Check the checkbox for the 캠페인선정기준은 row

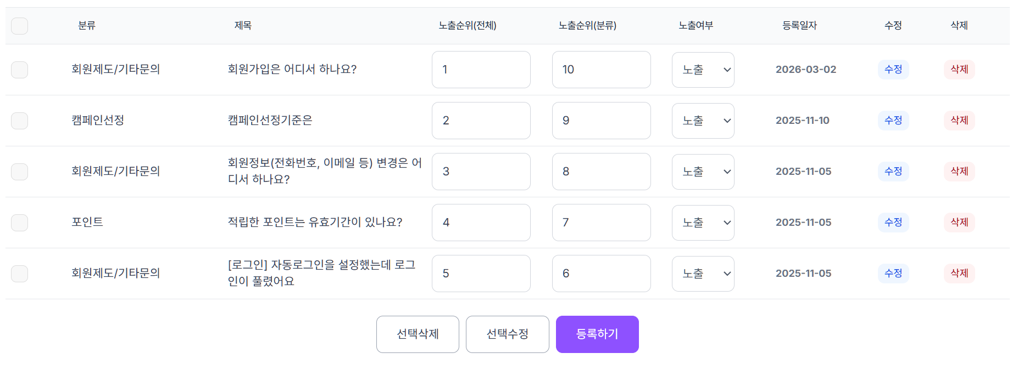tap(19, 121)
